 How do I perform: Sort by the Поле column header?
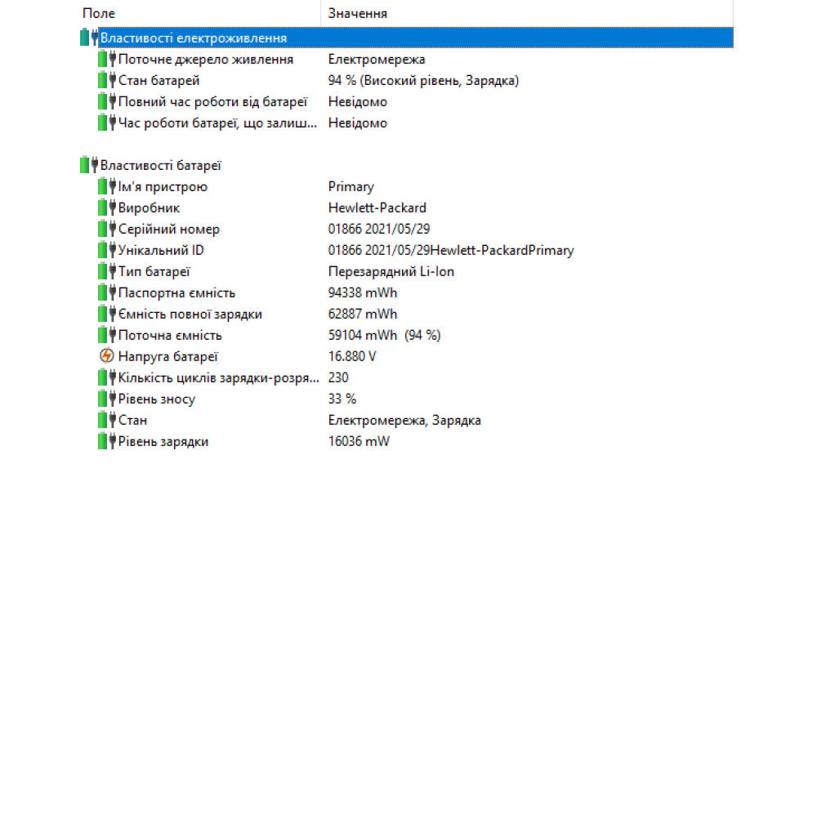[x=99, y=14]
